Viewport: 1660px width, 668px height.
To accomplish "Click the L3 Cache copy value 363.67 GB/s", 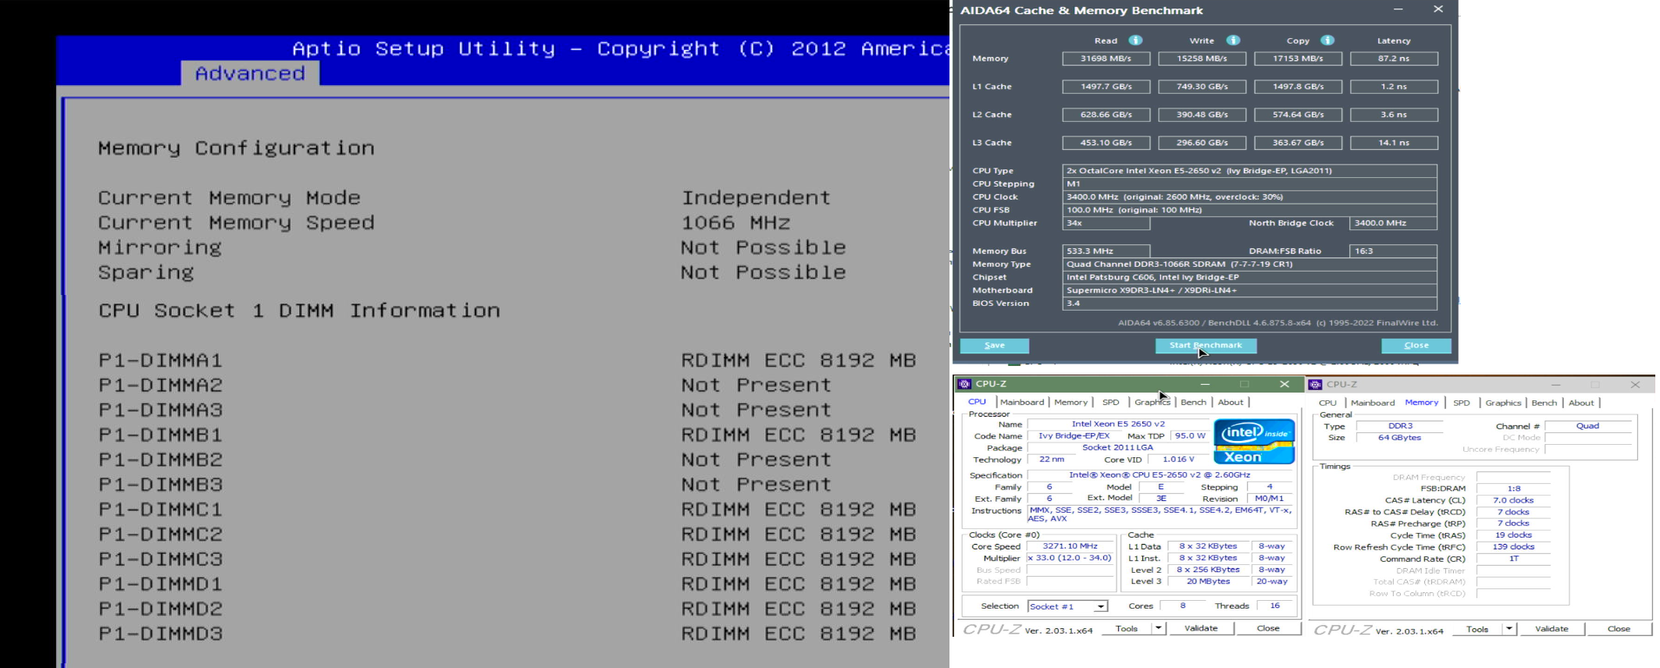I will click(x=1298, y=143).
